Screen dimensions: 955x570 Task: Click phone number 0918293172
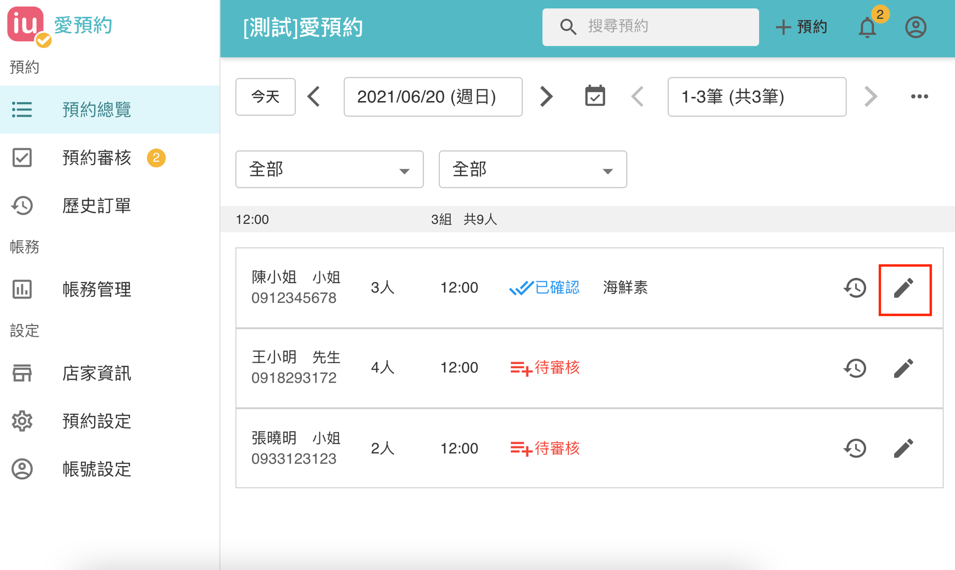(x=294, y=378)
